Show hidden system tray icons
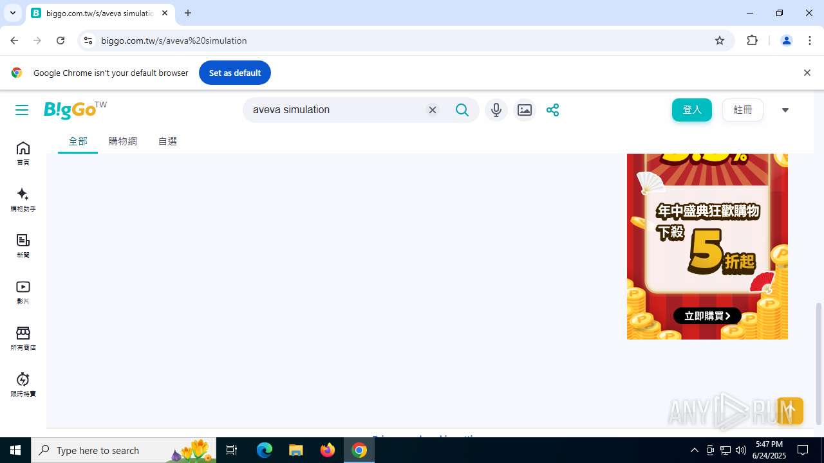The image size is (824, 463). [x=694, y=450]
